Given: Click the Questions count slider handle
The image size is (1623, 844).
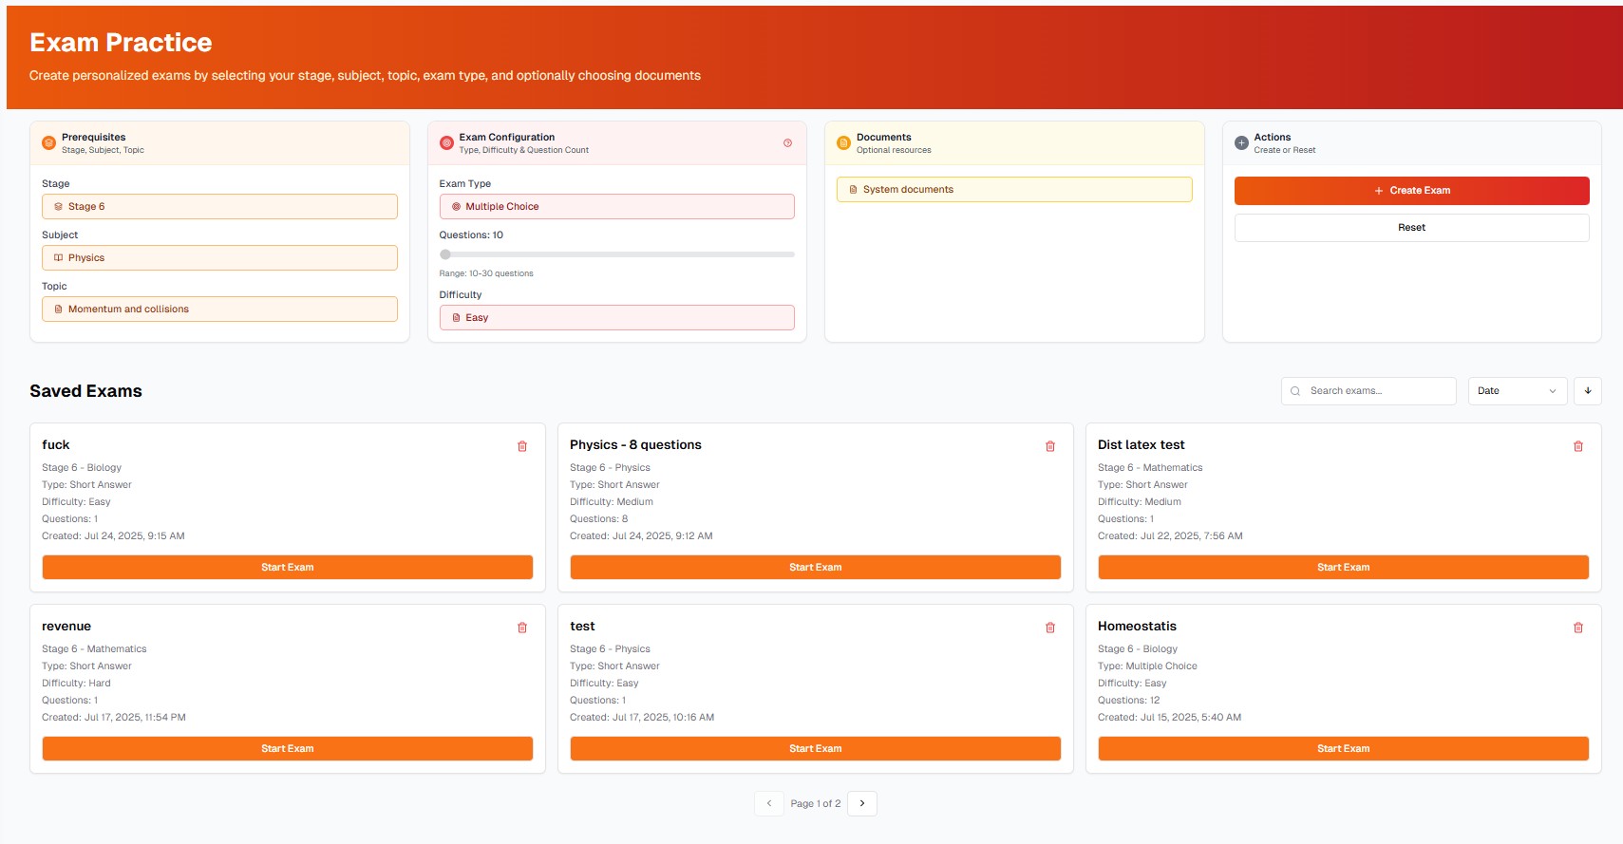Looking at the screenshot, I should click(445, 254).
